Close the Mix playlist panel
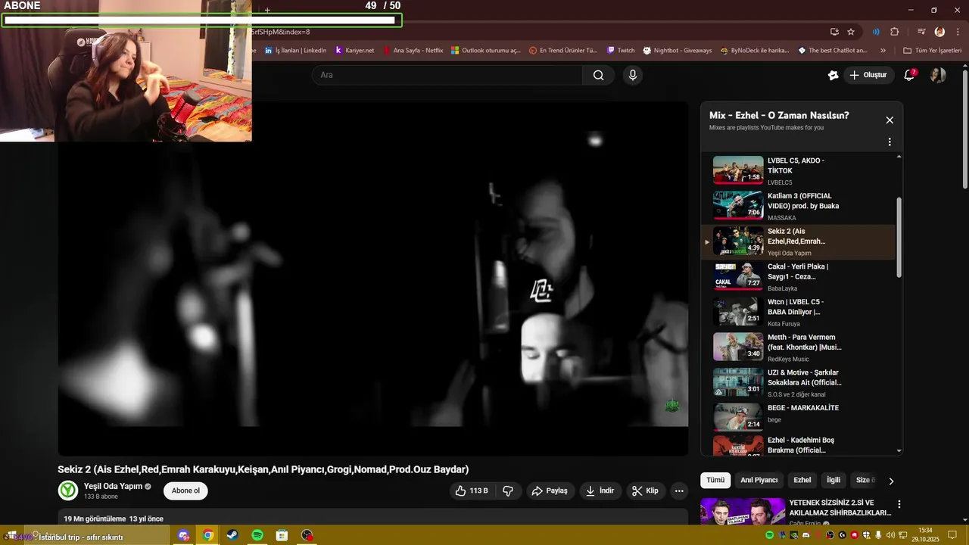 pyautogui.click(x=890, y=120)
